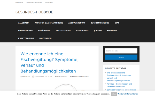Image resolution: width=155 pixels, height=97 pixels.
Task: Open the ENTSPANNUNG category
Action: [x=26, y=31]
